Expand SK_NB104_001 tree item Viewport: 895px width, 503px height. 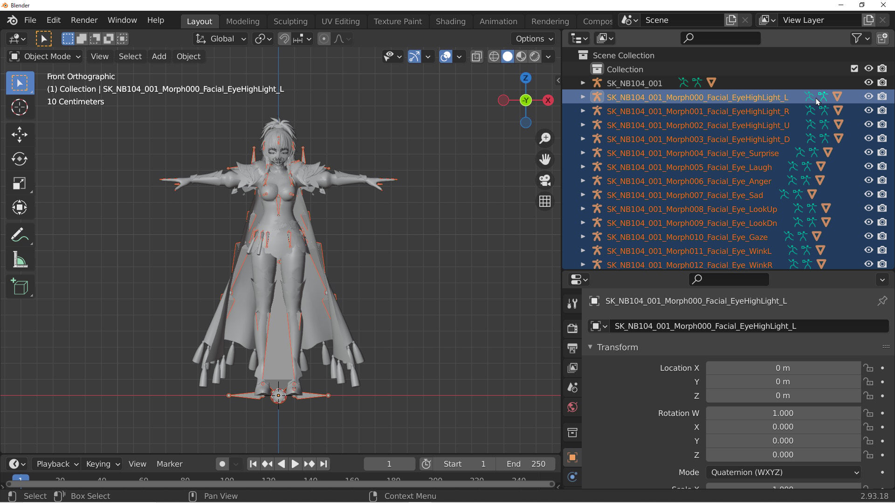coord(583,83)
